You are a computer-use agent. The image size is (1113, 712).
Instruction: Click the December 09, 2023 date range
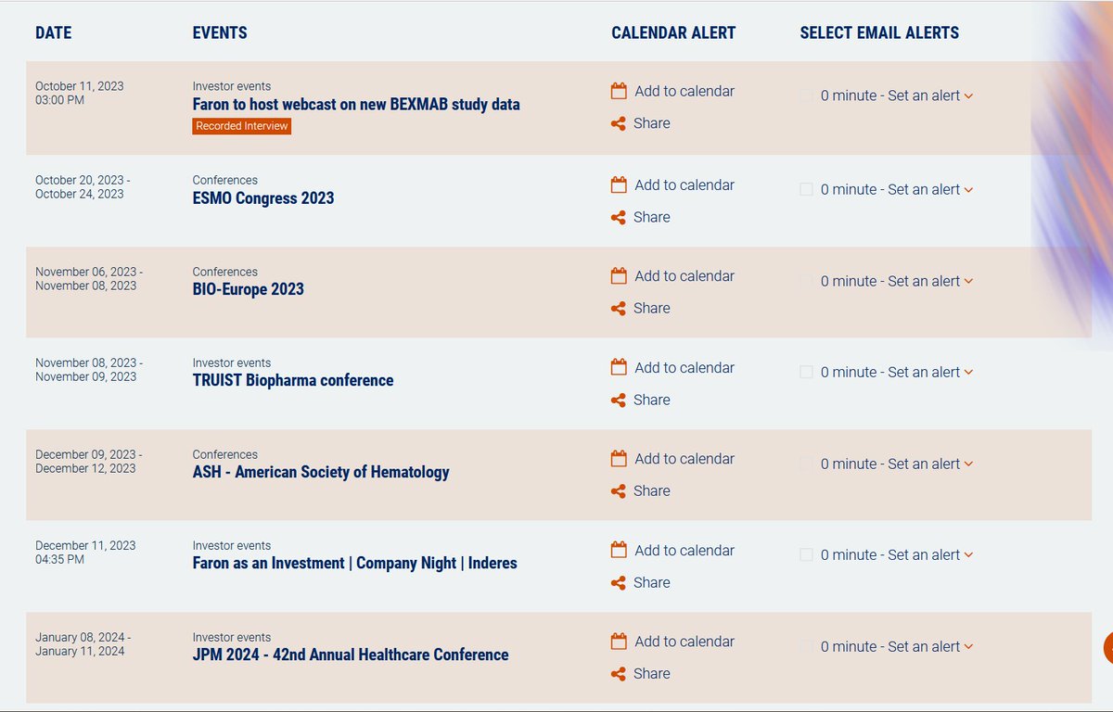click(x=88, y=461)
